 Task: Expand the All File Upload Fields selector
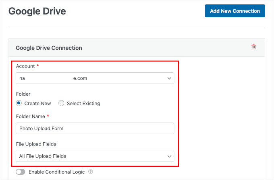(91, 156)
